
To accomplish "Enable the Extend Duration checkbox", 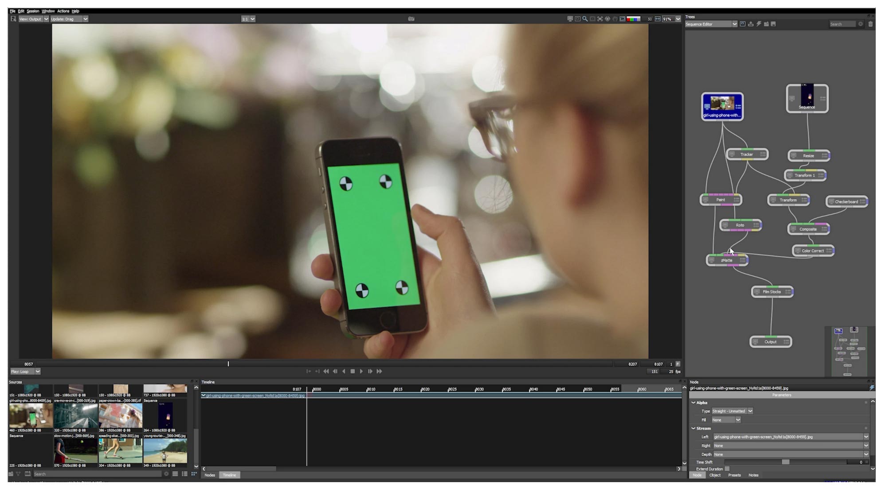I will [x=727, y=469].
